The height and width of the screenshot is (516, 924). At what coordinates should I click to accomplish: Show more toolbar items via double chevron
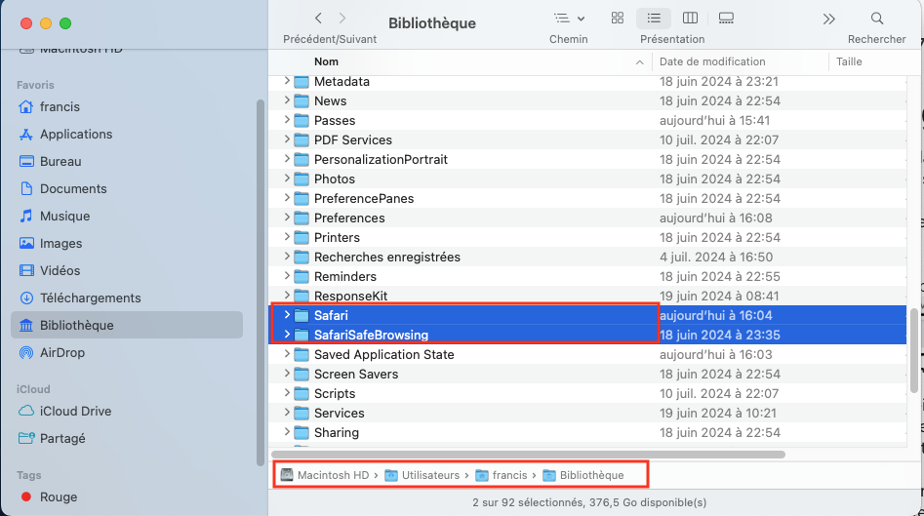point(829,19)
